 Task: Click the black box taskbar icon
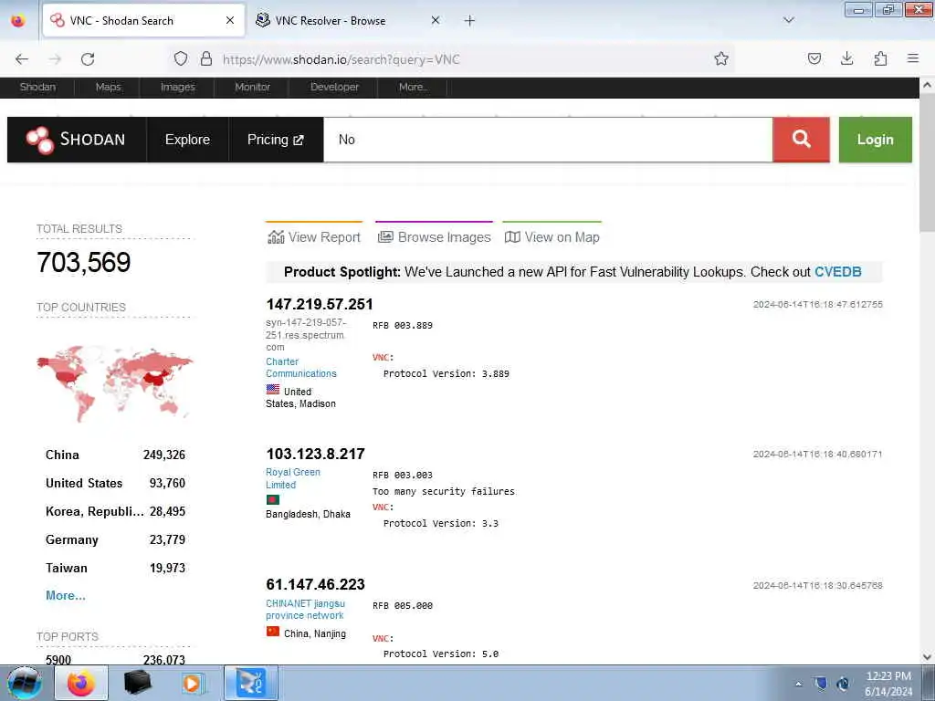(x=137, y=683)
